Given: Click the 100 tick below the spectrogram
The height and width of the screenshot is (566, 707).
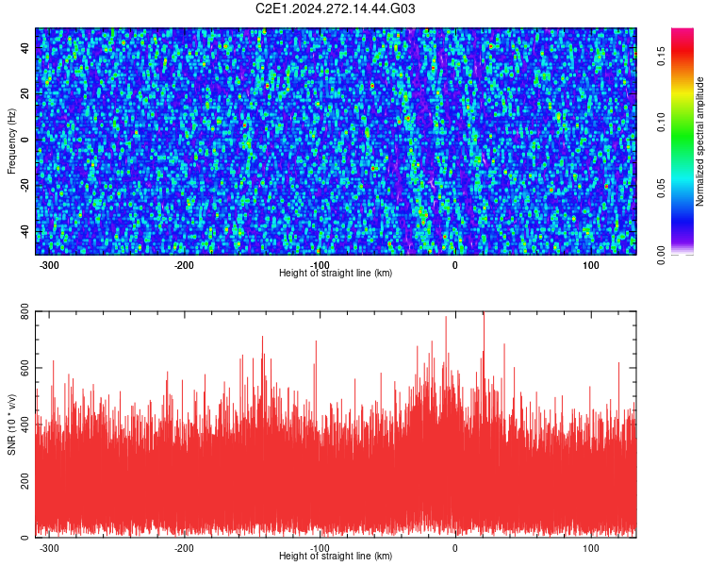Looking at the screenshot, I should 591,265.
